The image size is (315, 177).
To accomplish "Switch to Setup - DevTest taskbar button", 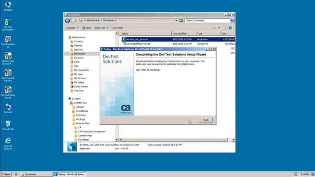I will coord(70,174).
